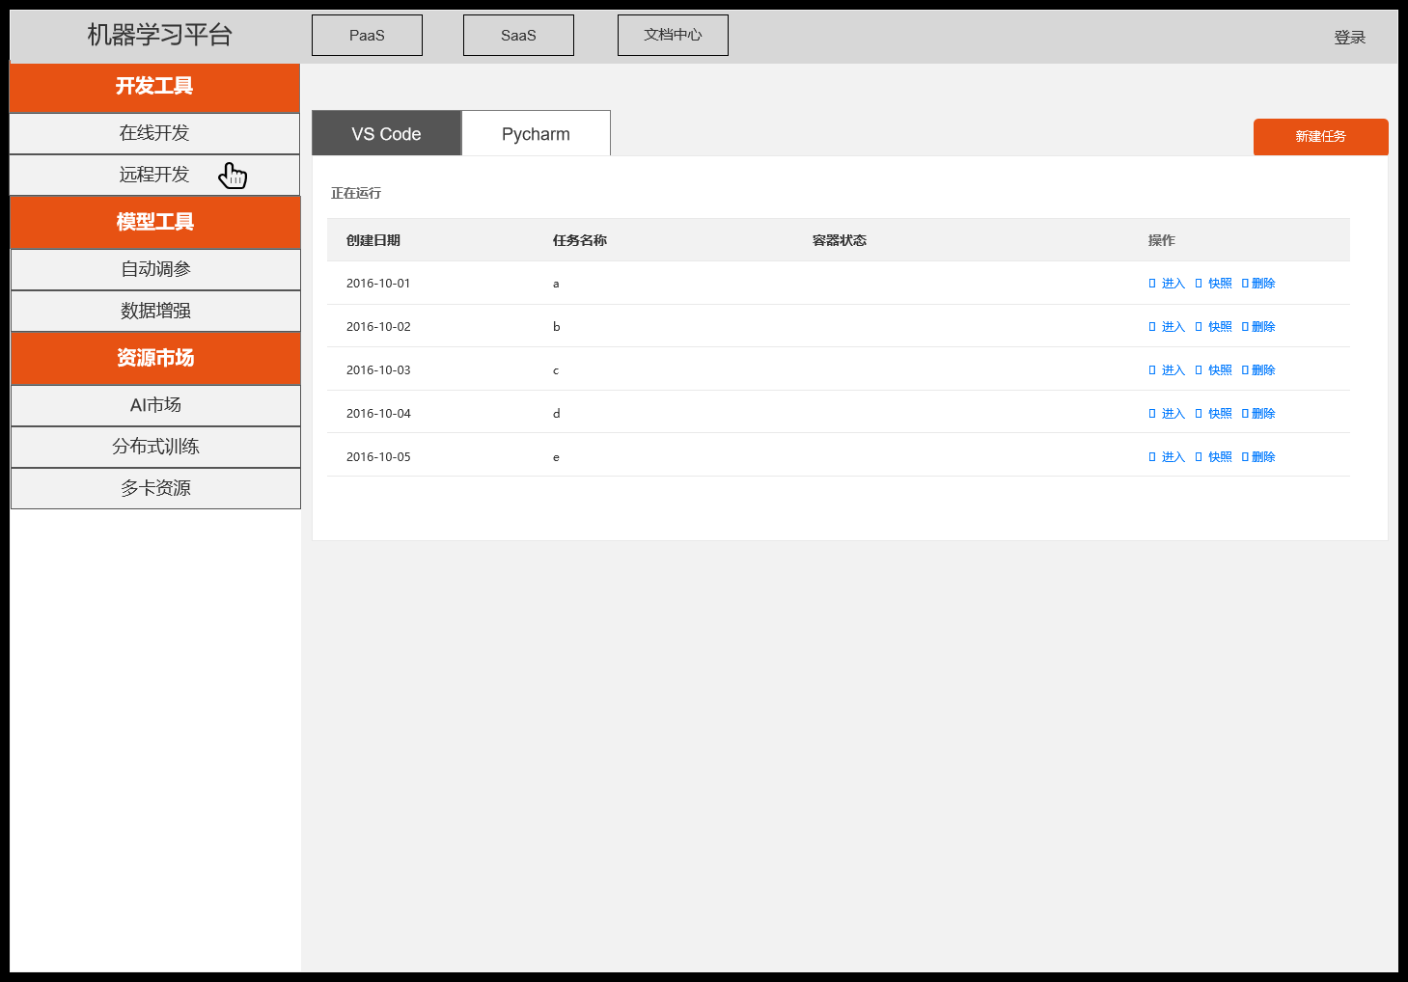Image resolution: width=1408 pixels, height=982 pixels.
Task: Open AI市场 in the sidebar
Action: (155, 405)
